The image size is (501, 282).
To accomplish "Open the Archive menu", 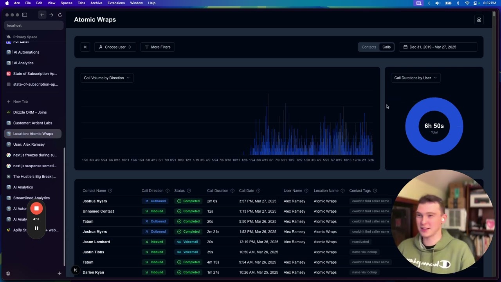I will 96,3.
